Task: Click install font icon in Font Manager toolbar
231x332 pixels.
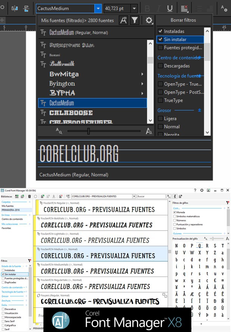Action: (42, 197)
